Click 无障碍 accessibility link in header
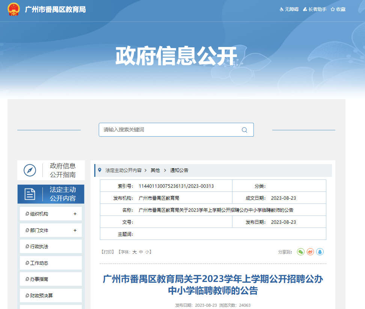The width and height of the screenshot is (365, 309). click(x=289, y=9)
